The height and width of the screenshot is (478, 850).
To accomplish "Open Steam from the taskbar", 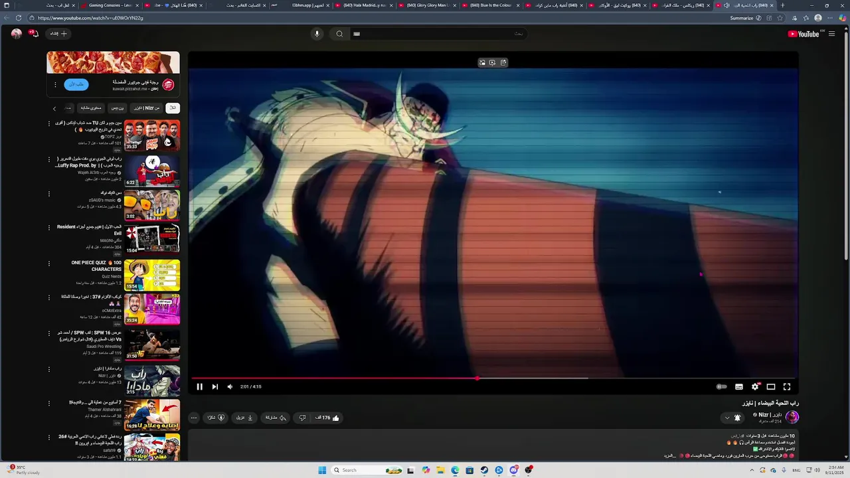I will click(484, 470).
